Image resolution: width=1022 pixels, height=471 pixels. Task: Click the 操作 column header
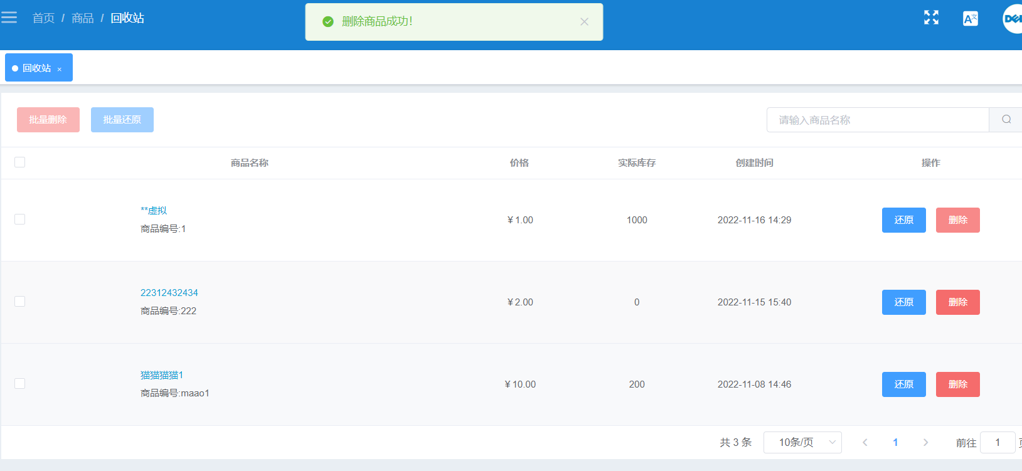click(x=931, y=163)
